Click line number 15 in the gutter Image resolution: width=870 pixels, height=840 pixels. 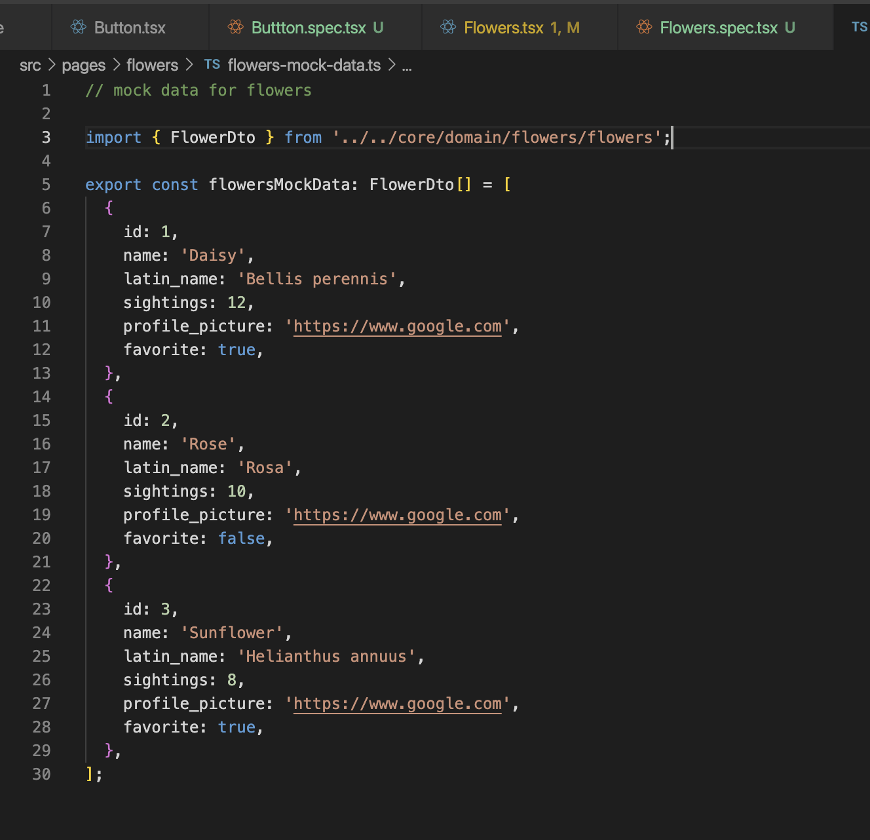41,420
